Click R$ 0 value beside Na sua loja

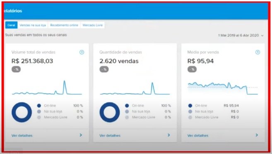(235, 111)
